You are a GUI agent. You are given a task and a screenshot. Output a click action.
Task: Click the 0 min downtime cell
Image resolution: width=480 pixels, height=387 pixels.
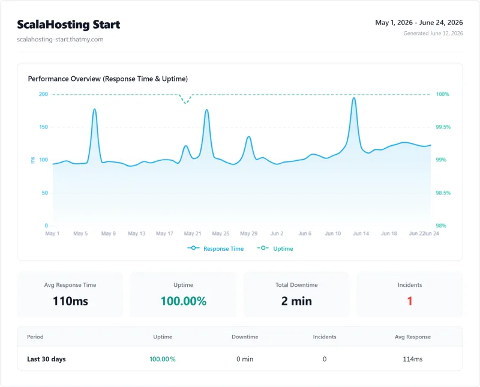[245, 359]
